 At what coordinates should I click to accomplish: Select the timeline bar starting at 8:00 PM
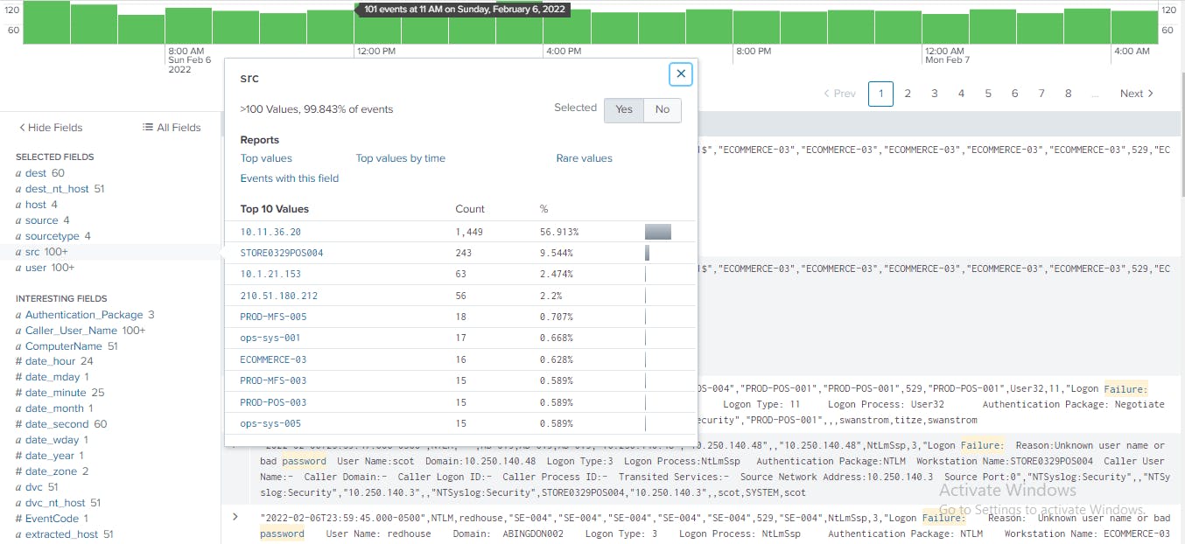pyautogui.click(x=756, y=26)
